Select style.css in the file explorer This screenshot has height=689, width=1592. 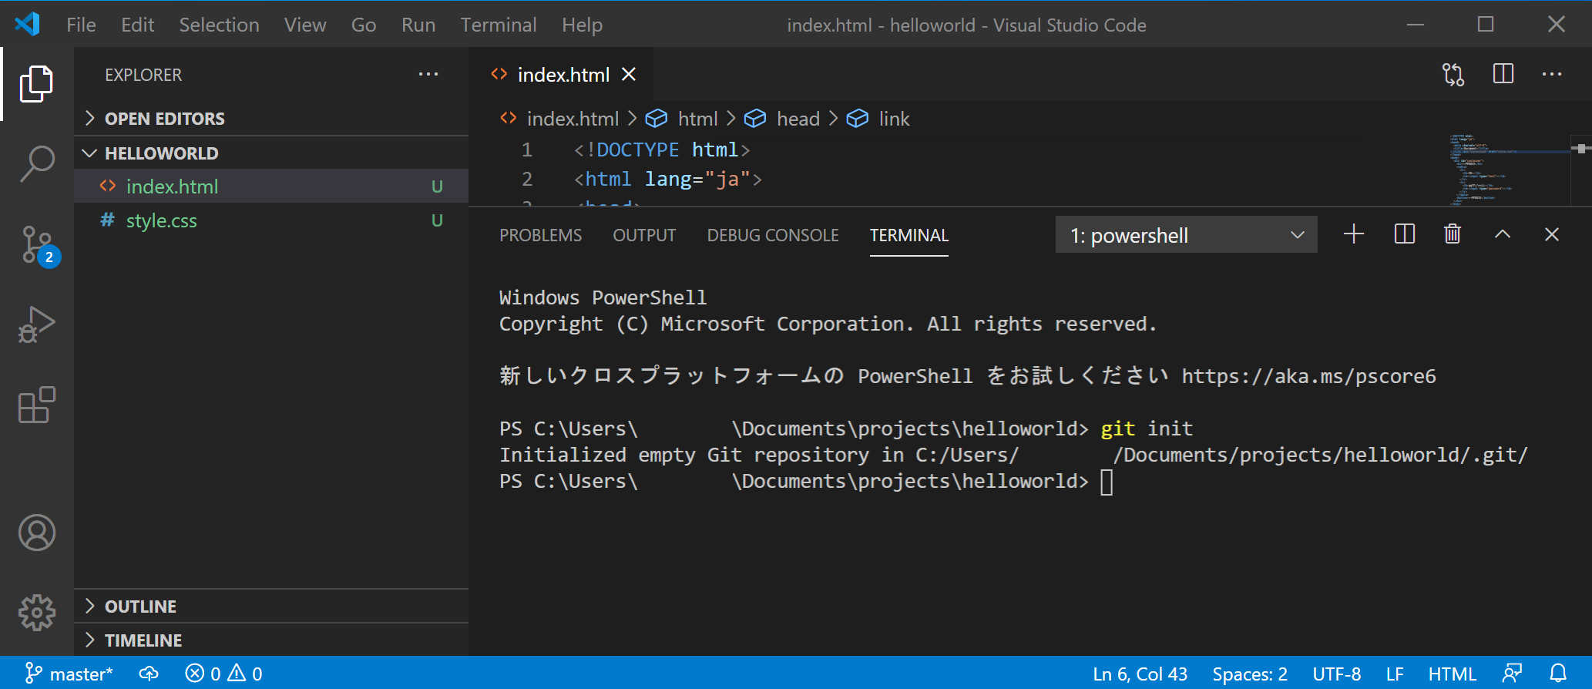[x=162, y=220]
